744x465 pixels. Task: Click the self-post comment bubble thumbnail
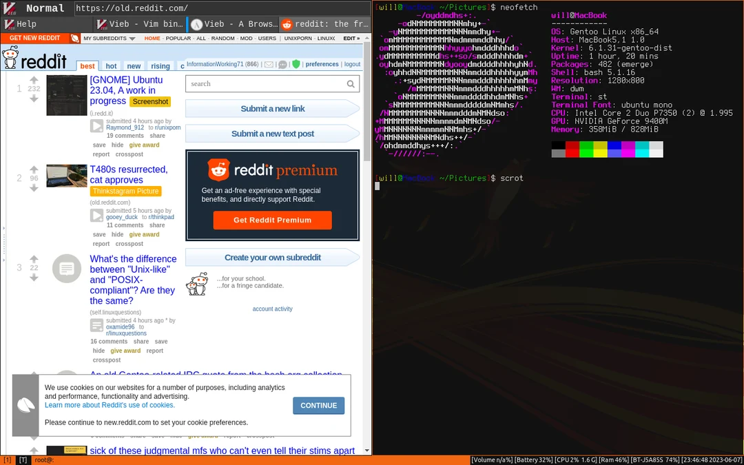pos(67,269)
